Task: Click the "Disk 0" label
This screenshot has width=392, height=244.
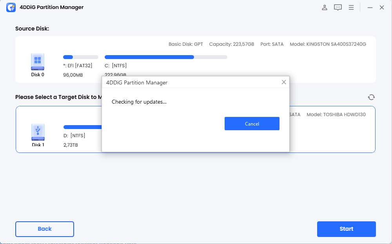Action: coord(38,75)
